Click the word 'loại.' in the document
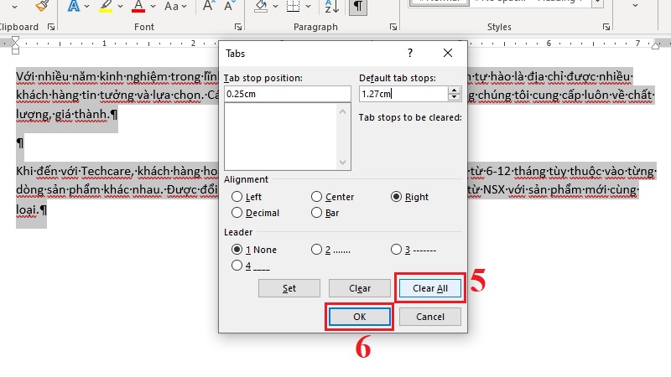Screen dimensions: 671x377 coord(28,210)
